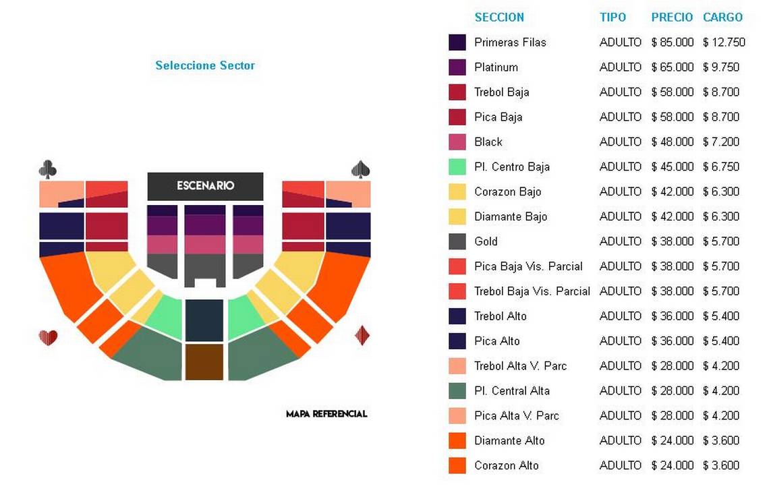The width and height of the screenshot is (769, 503).
Task: Select the dark teal center sector below the stage
Action: 204,320
